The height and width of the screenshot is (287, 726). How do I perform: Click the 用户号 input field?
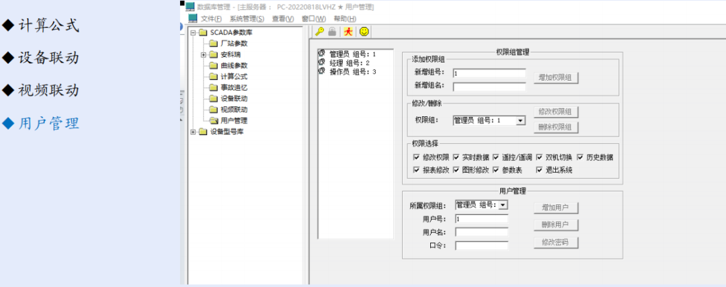coord(481,218)
